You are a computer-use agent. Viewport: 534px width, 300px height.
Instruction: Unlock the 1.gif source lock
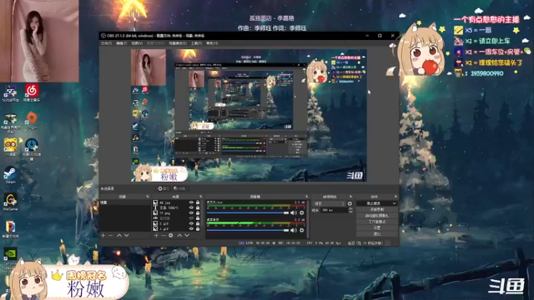(198, 229)
